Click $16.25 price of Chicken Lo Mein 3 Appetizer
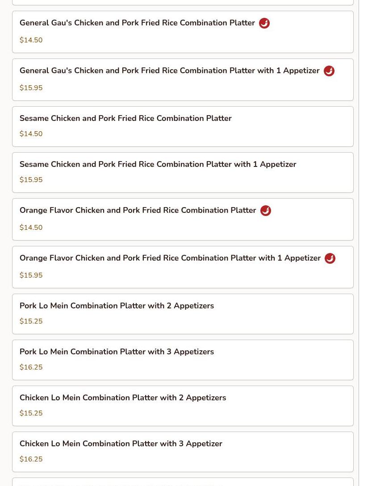The width and height of the screenshot is (368, 486). pyautogui.click(x=31, y=459)
